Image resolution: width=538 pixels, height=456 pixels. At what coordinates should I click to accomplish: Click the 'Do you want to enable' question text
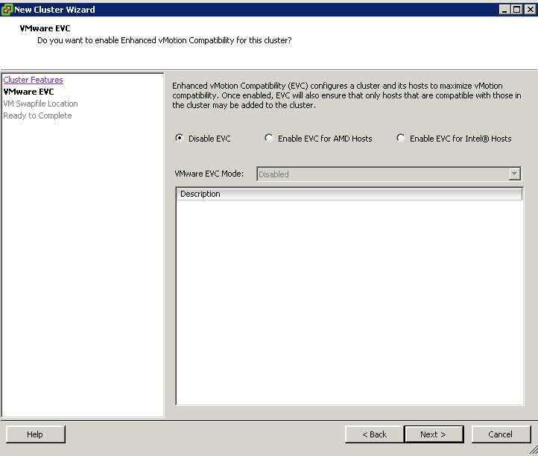[x=165, y=40]
